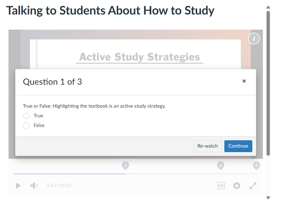Play the video
The width and height of the screenshot is (282, 205).
tap(18, 186)
